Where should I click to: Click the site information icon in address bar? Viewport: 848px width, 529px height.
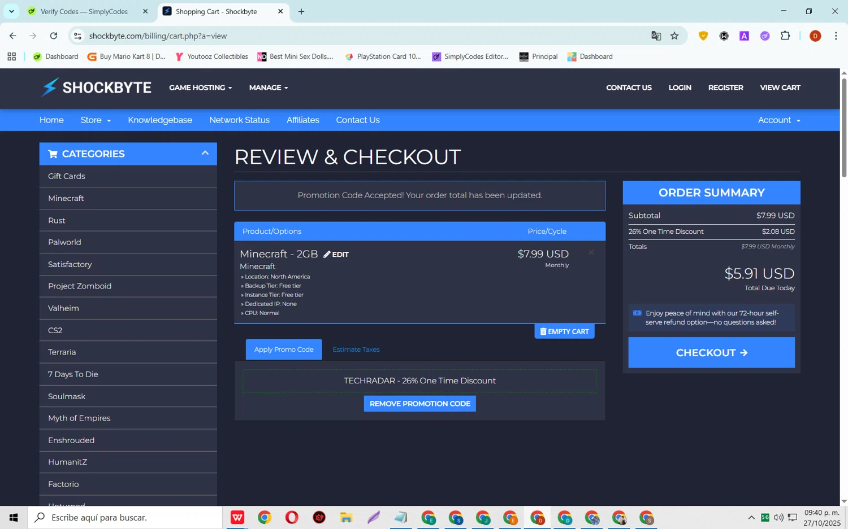point(78,36)
